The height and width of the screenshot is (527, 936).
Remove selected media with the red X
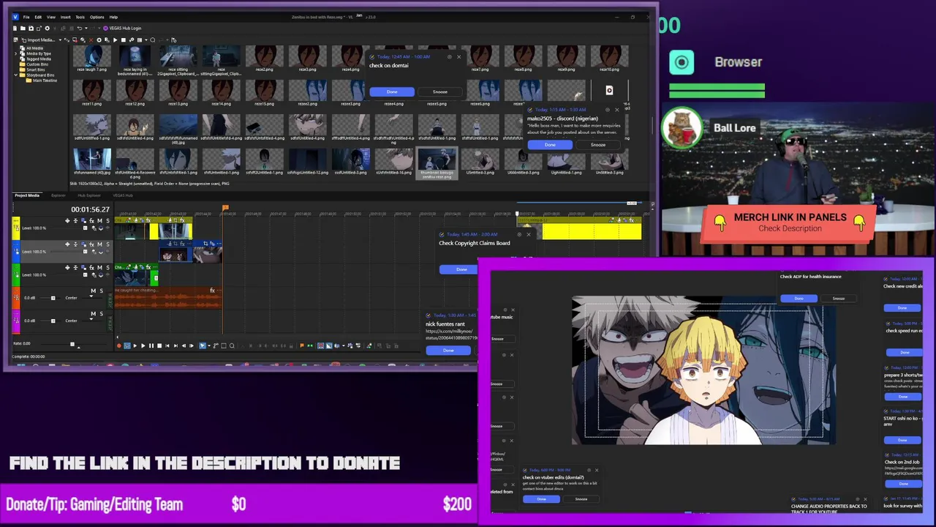[x=91, y=40]
